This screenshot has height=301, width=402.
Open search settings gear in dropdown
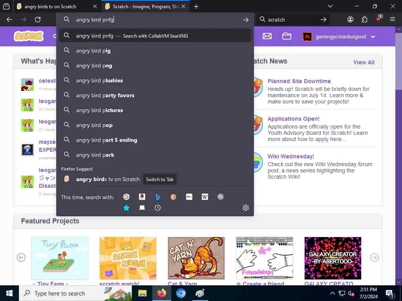(x=246, y=208)
